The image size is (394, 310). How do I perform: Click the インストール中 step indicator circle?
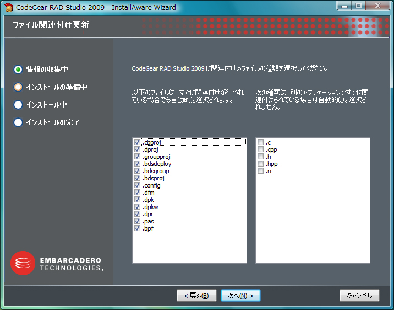[x=18, y=105]
